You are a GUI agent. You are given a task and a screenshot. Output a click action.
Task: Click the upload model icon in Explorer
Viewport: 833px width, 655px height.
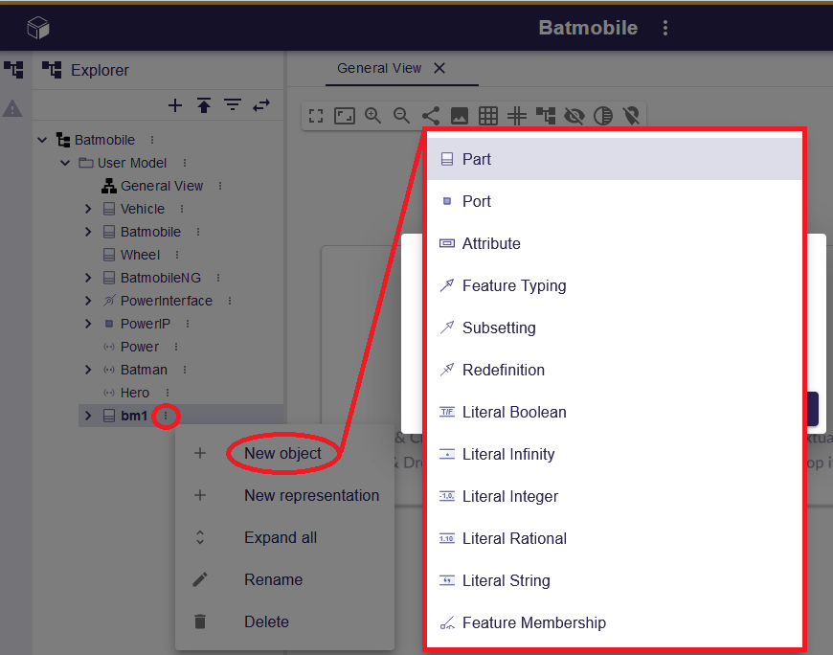[x=204, y=105]
